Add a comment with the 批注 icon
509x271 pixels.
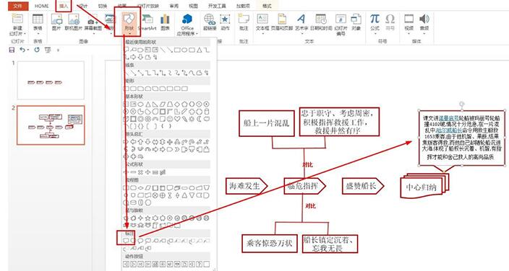[244, 19]
